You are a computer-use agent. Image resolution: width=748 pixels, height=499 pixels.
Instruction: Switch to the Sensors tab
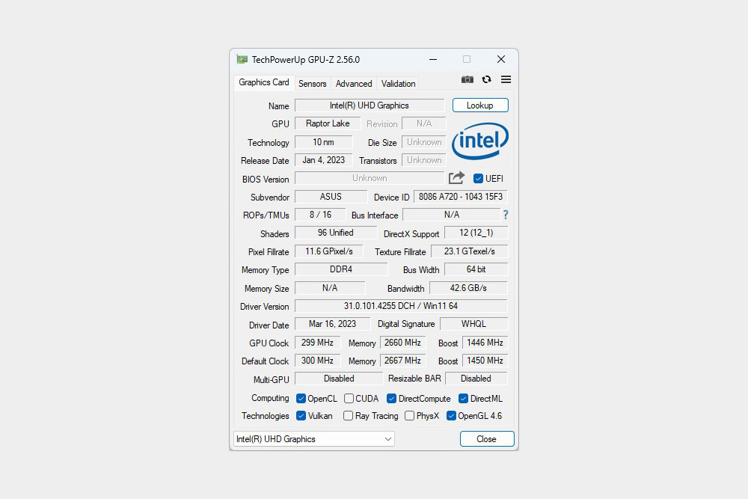click(313, 84)
